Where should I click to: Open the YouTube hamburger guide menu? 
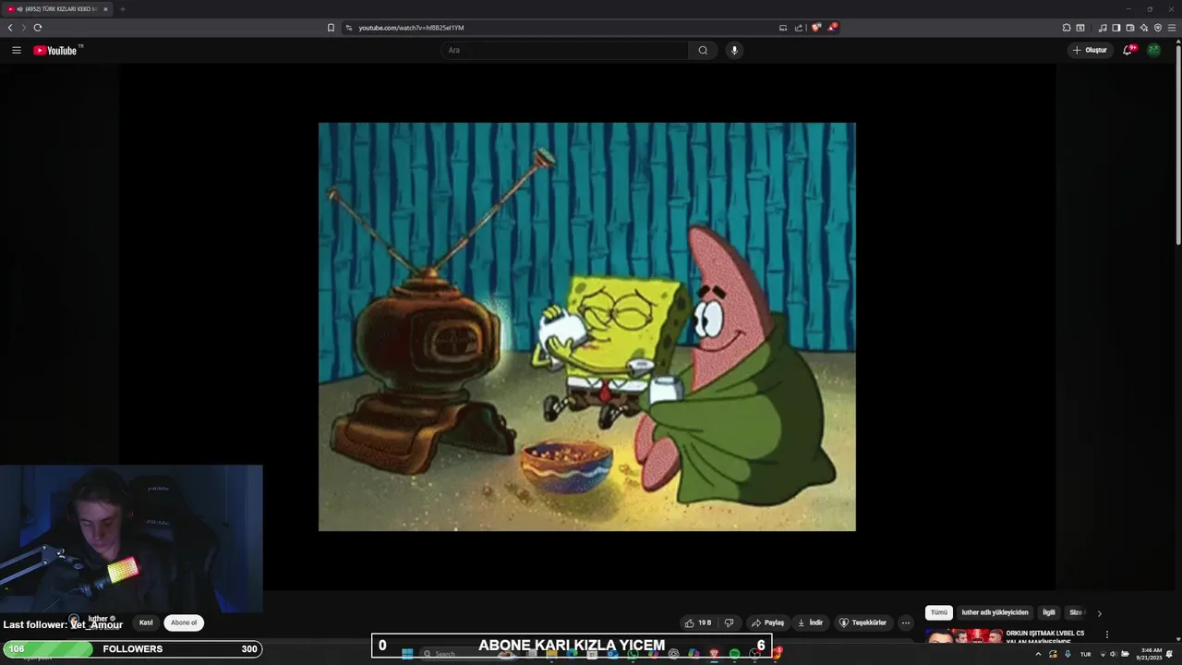pyautogui.click(x=17, y=50)
